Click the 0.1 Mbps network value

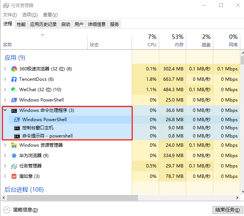[227, 69]
